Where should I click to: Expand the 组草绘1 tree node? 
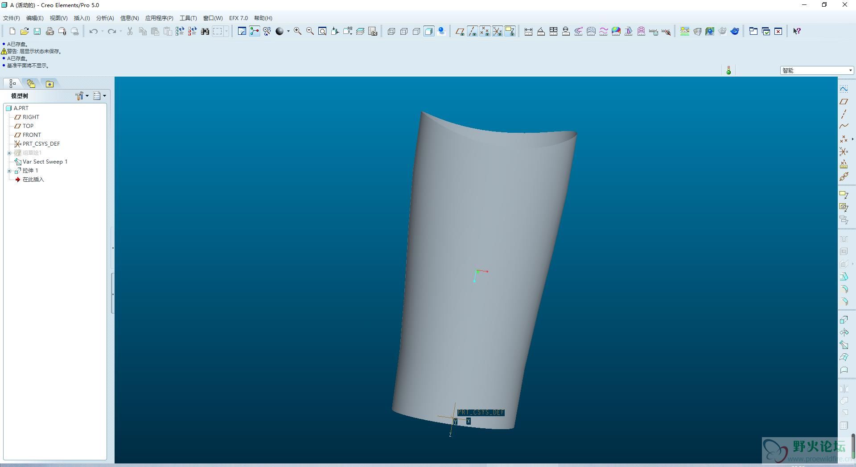[x=9, y=153]
